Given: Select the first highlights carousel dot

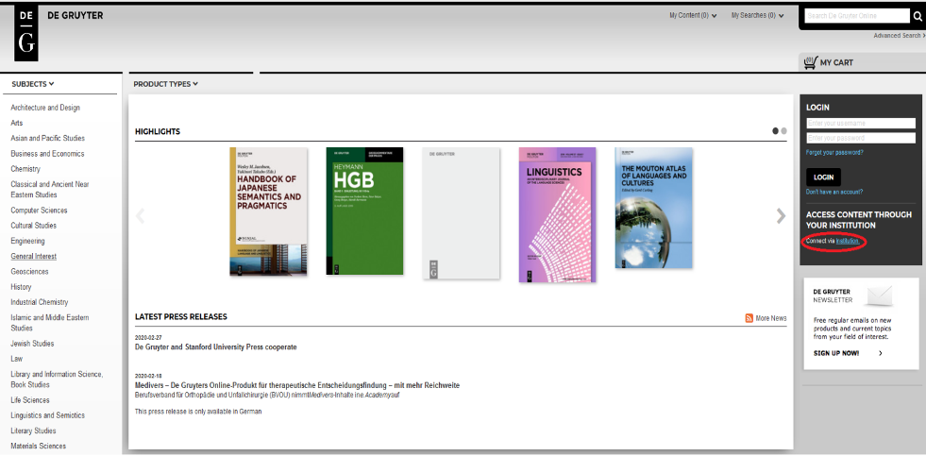Looking at the screenshot, I should point(775,131).
